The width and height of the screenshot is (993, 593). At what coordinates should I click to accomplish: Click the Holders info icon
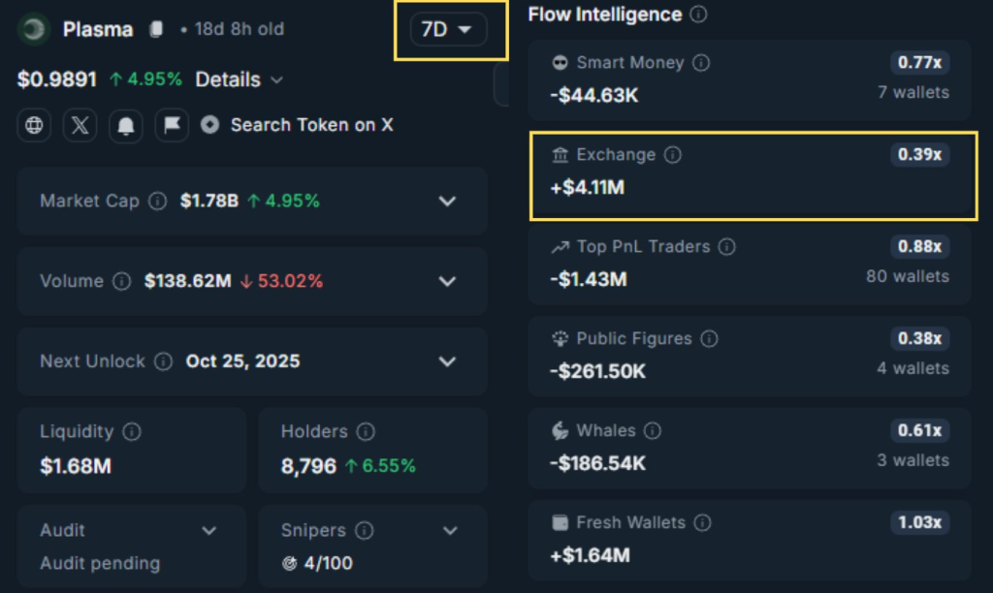365,431
